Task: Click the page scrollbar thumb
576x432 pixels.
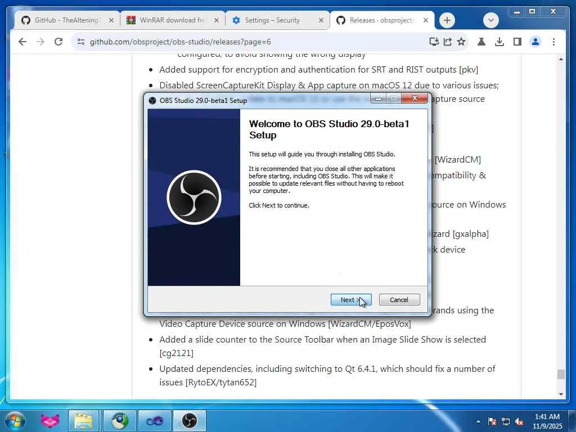Action: [561, 374]
